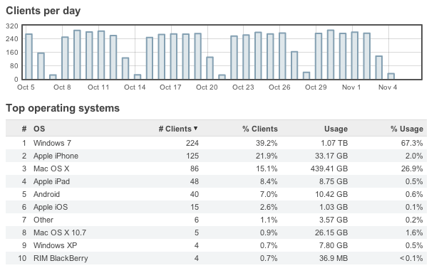The image size is (434, 273).
Task: Click the 320 y-axis label
Action: (12, 26)
